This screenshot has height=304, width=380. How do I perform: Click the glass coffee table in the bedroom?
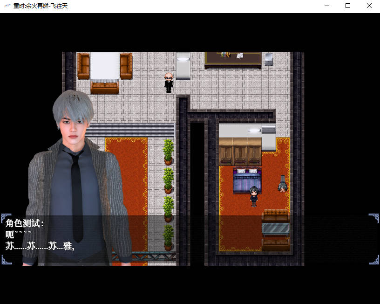coord(275,229)
